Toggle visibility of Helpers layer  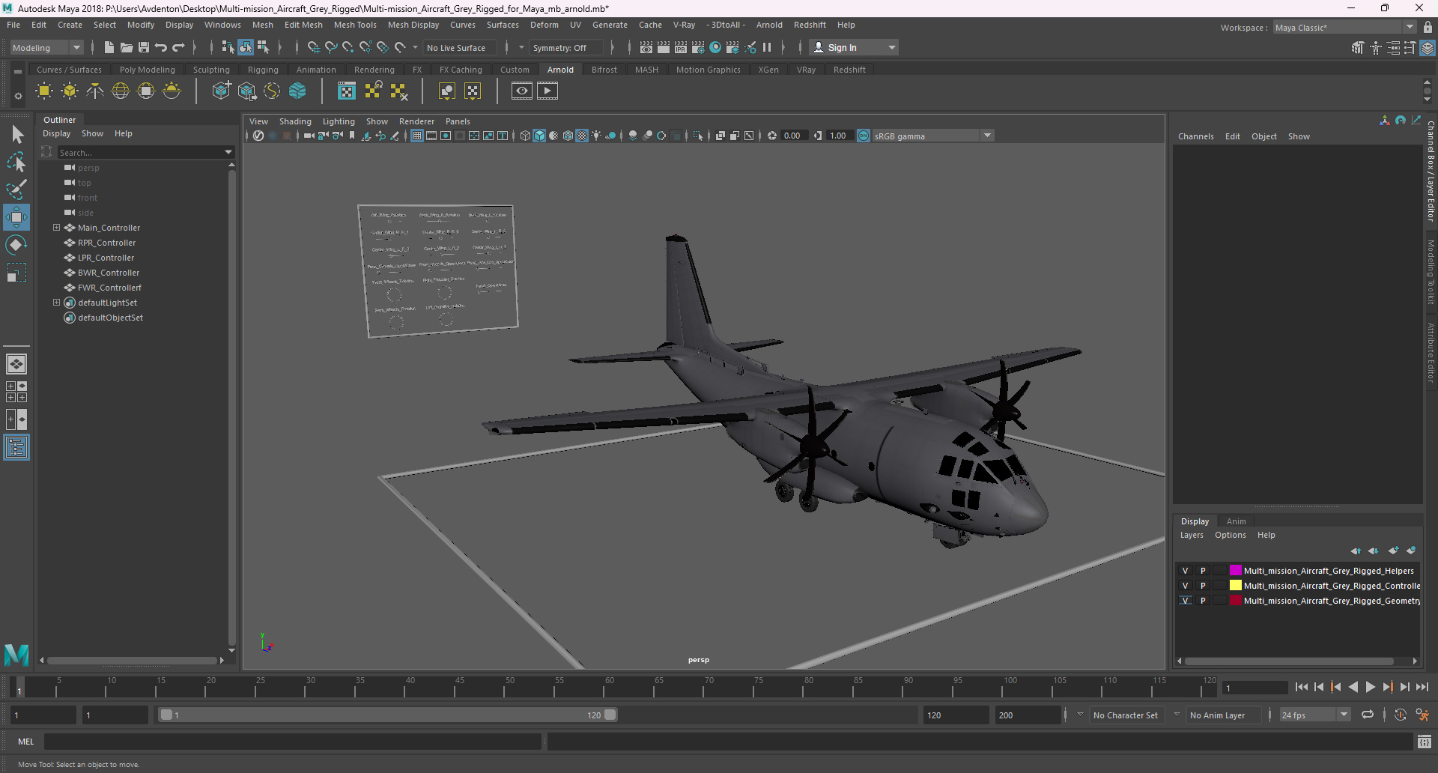point(1185,571)
